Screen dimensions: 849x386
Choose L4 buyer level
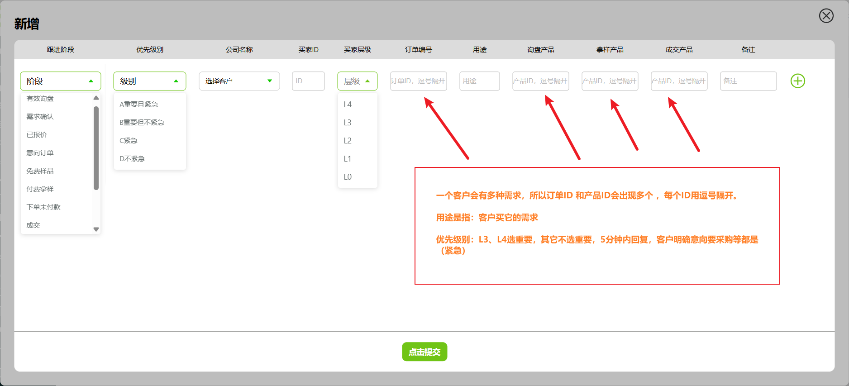coord(348,105)
